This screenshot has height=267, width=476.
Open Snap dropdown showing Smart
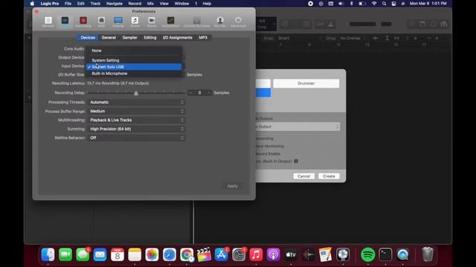299,38
